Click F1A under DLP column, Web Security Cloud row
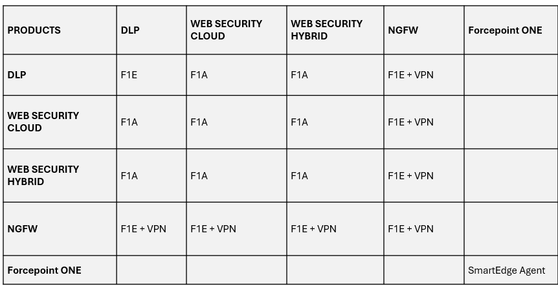 pyautogui.click(x=129, y=122)
